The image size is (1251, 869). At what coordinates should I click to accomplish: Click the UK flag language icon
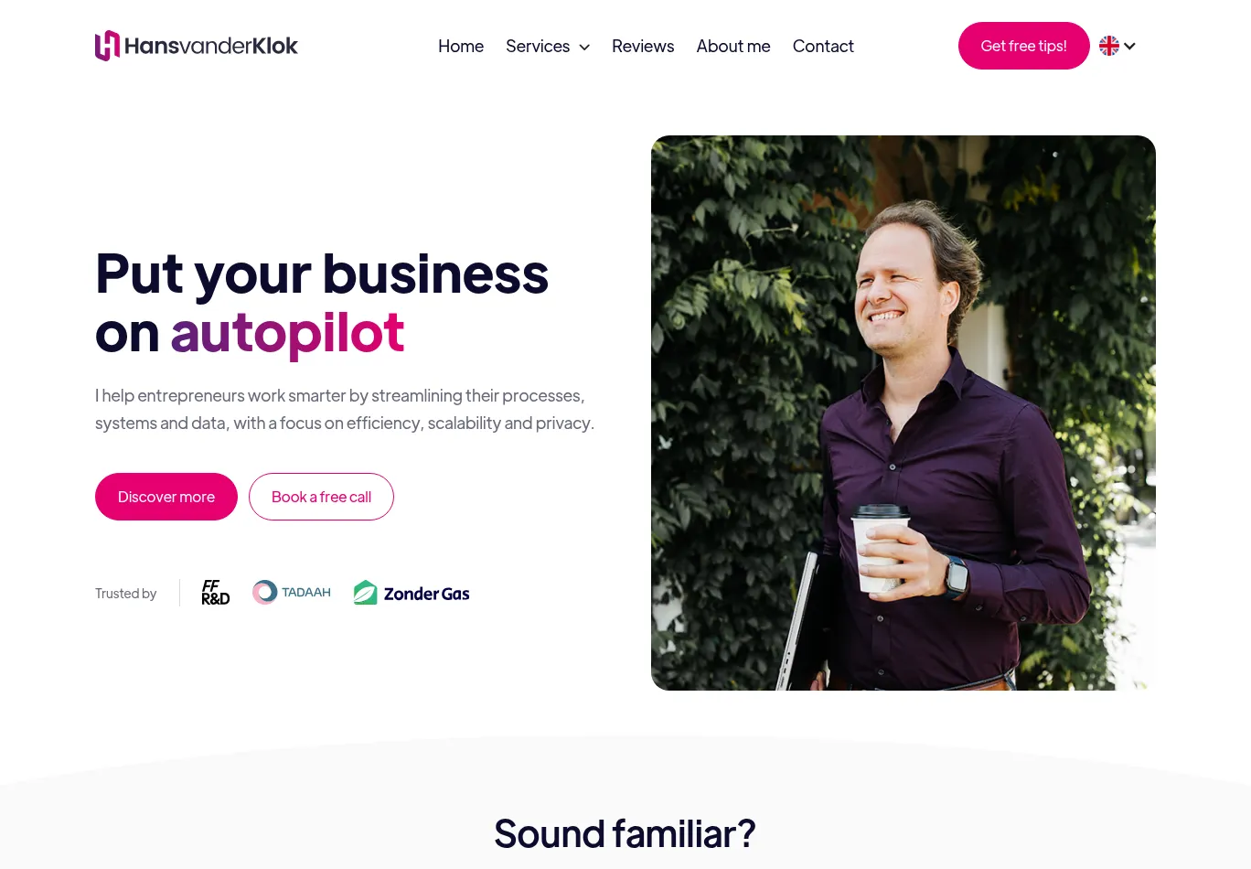(x=1109, y=46)
